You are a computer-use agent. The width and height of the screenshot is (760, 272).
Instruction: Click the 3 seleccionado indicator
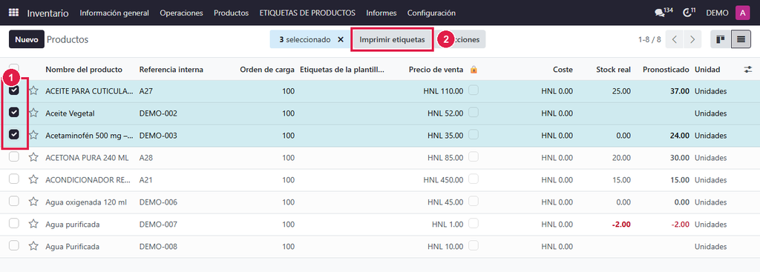pos(305,40)
